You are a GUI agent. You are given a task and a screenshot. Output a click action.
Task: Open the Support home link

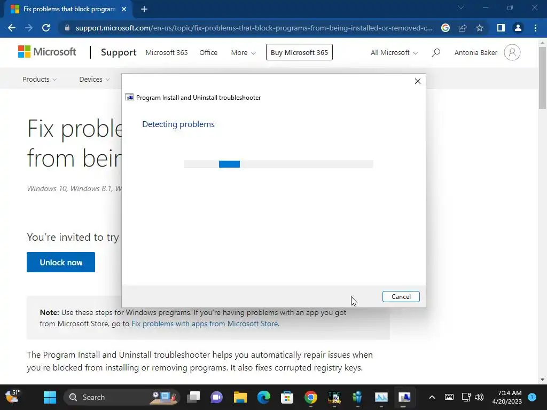pos(119,52)
